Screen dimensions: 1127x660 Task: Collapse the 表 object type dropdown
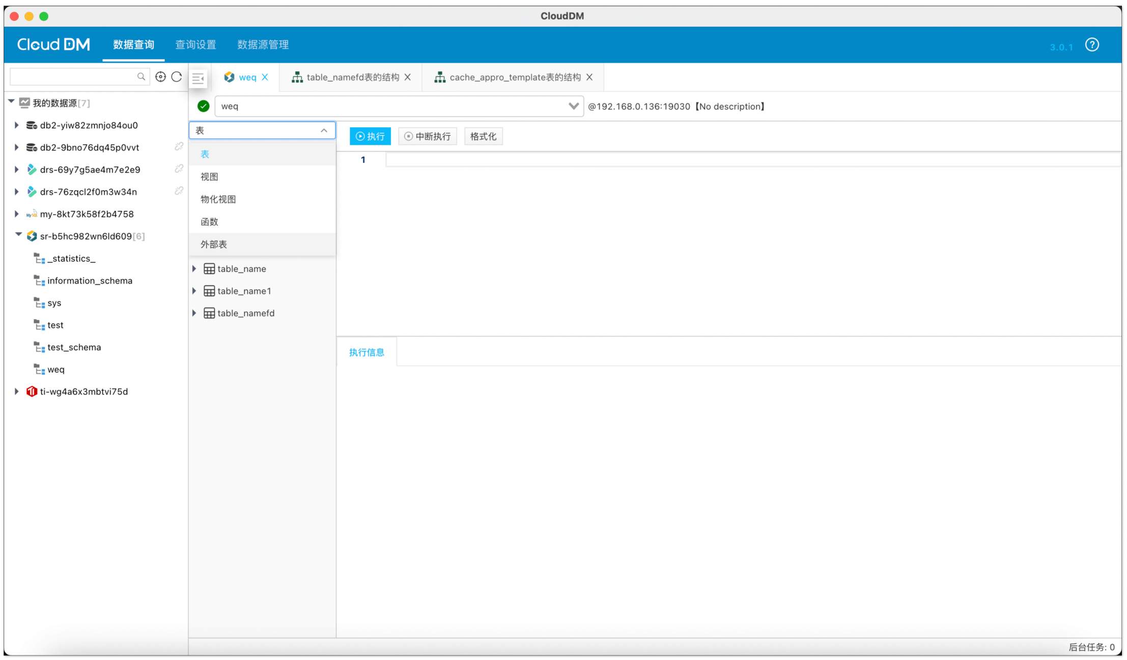point(324,131)
